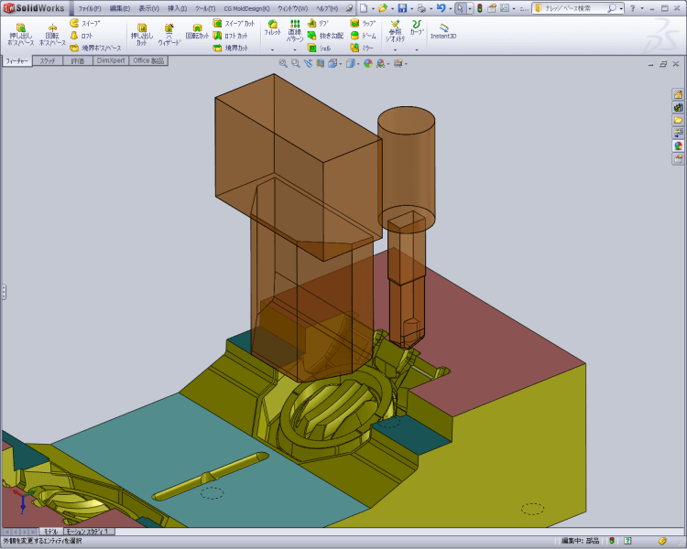Viewport: 687px width, 549px height.
Task: Toggle the Select cursor tool button
Action: 460,8
